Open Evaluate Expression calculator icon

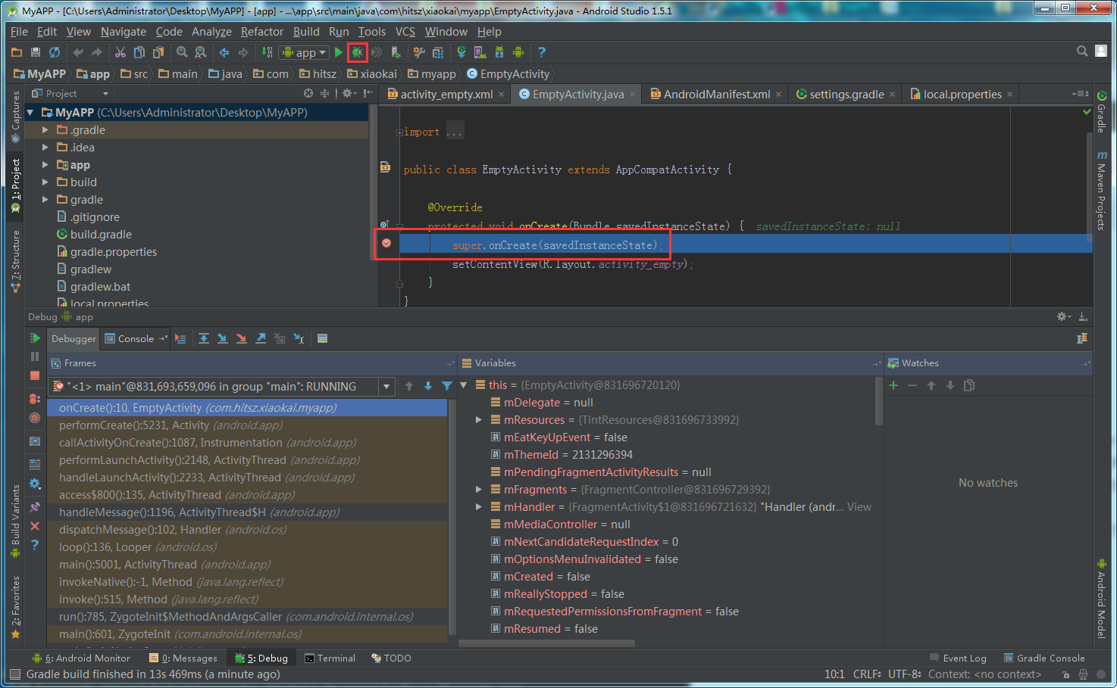pos(322,338)
